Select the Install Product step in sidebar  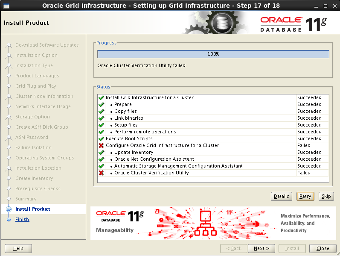33,209
